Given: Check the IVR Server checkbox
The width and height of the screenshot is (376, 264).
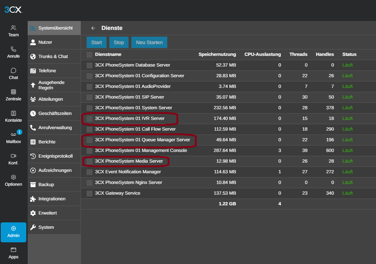Looking at the screenshot, I should point(89,119).
